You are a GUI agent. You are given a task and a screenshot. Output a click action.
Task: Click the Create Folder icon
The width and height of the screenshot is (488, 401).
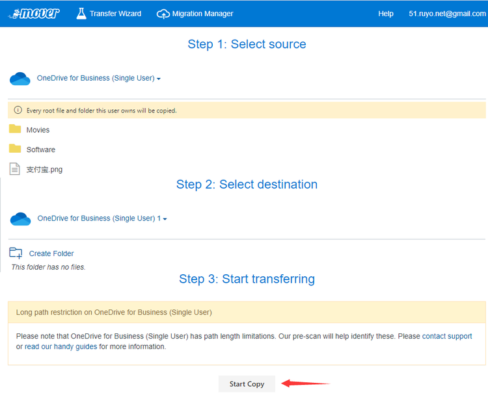click(16, 253)
